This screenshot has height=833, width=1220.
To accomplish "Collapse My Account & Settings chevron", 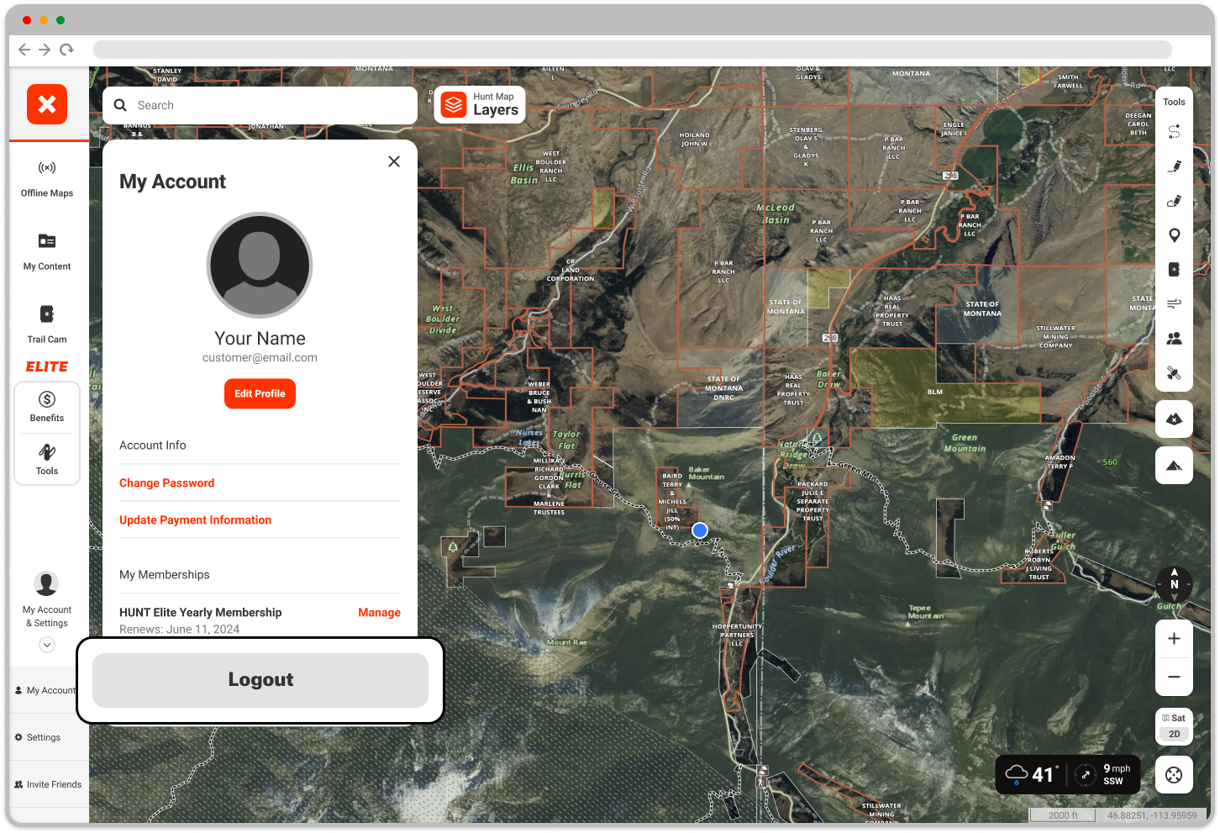I will tap(47, 645).
